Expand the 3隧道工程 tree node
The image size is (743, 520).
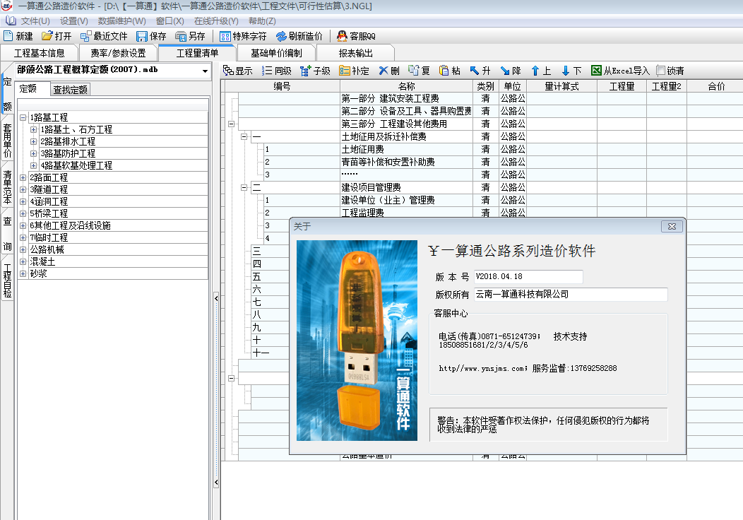point(23,189)
